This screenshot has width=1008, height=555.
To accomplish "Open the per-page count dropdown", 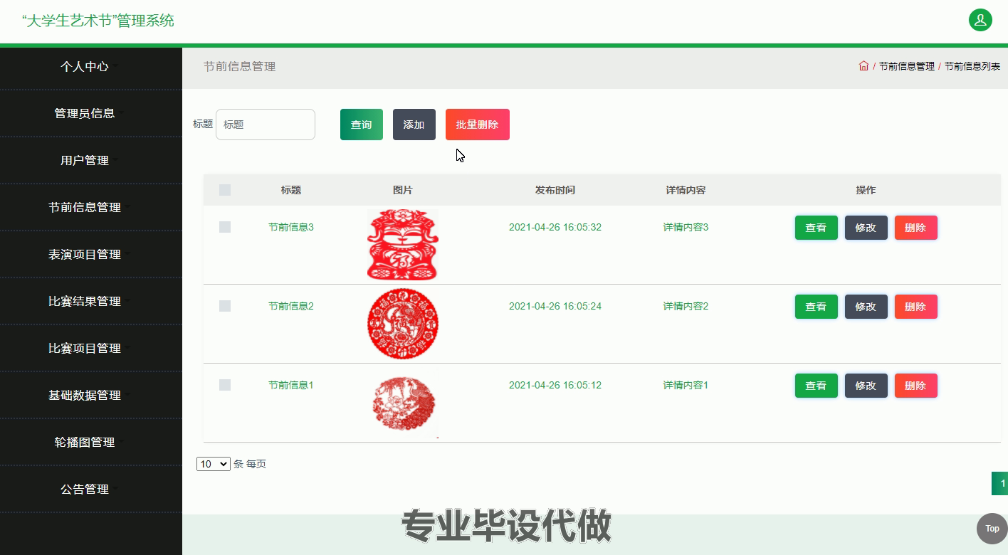I will tap(214, 464).
